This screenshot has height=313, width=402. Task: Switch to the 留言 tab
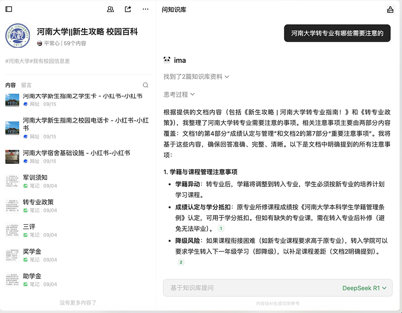tap(26, 85)
